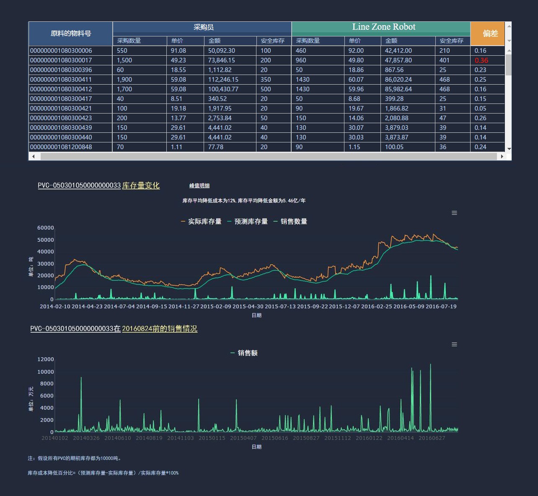This screenshot has height=496, width=538.
Task: Click table vertical scrollbar thumb
Action: tap(509, 65)
